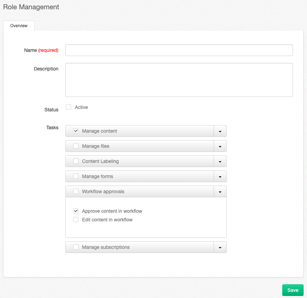This screenshot has height=298, width=307.
Task: Enable Edit content in workflow
Action: point(76,219)
